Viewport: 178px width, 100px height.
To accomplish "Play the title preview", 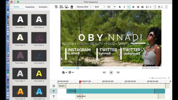I will 111,72.
